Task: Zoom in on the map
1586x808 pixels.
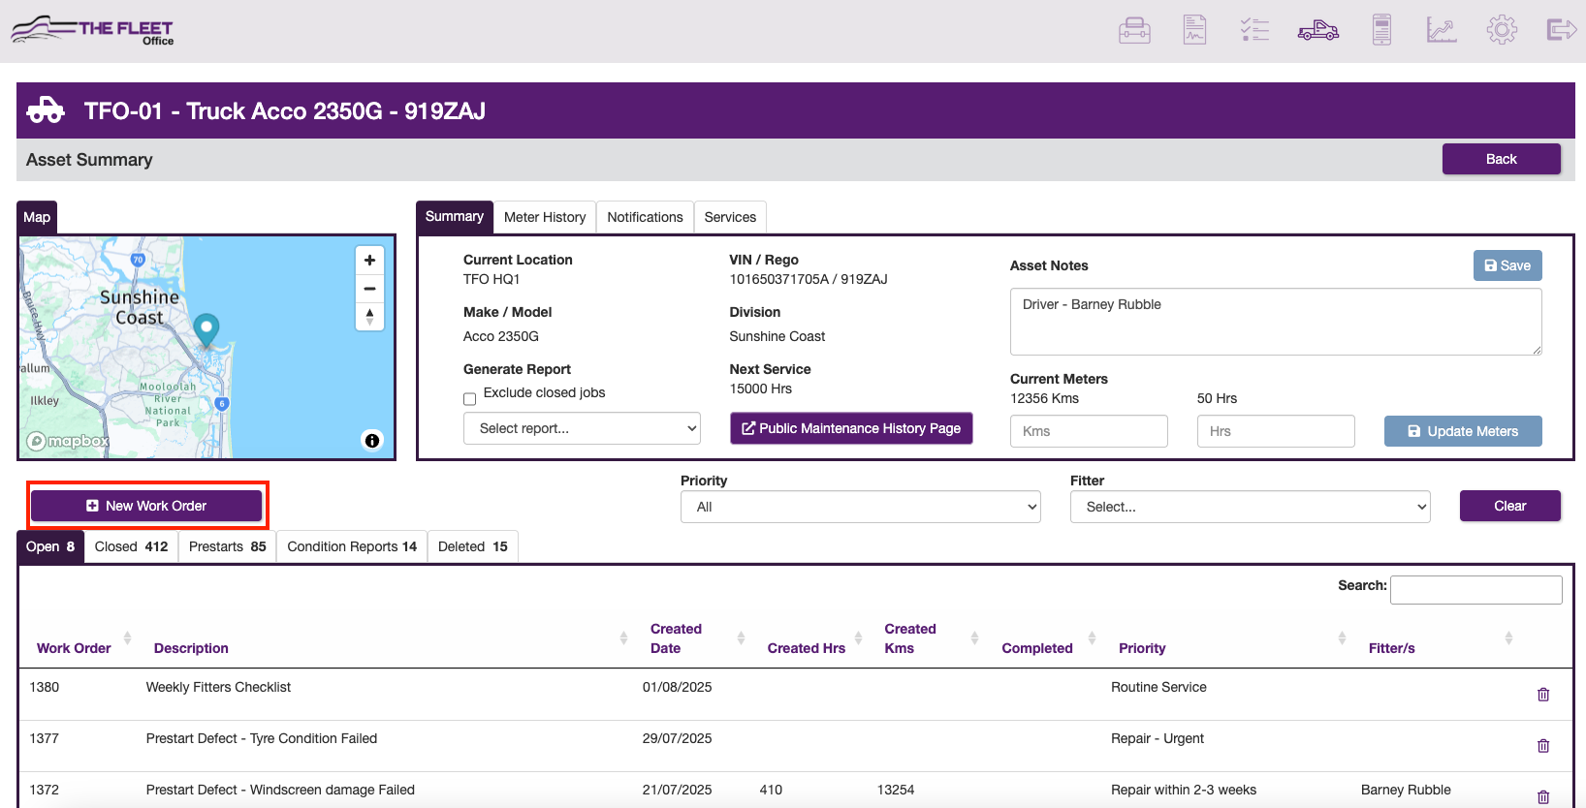Action: pyautogui.click(x=369, y=261)
